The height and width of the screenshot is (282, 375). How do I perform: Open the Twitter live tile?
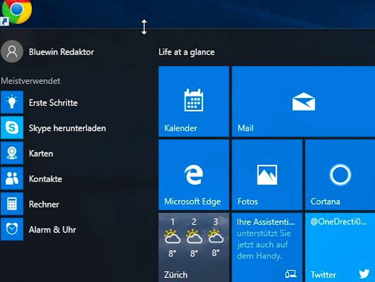coord(340,248)
